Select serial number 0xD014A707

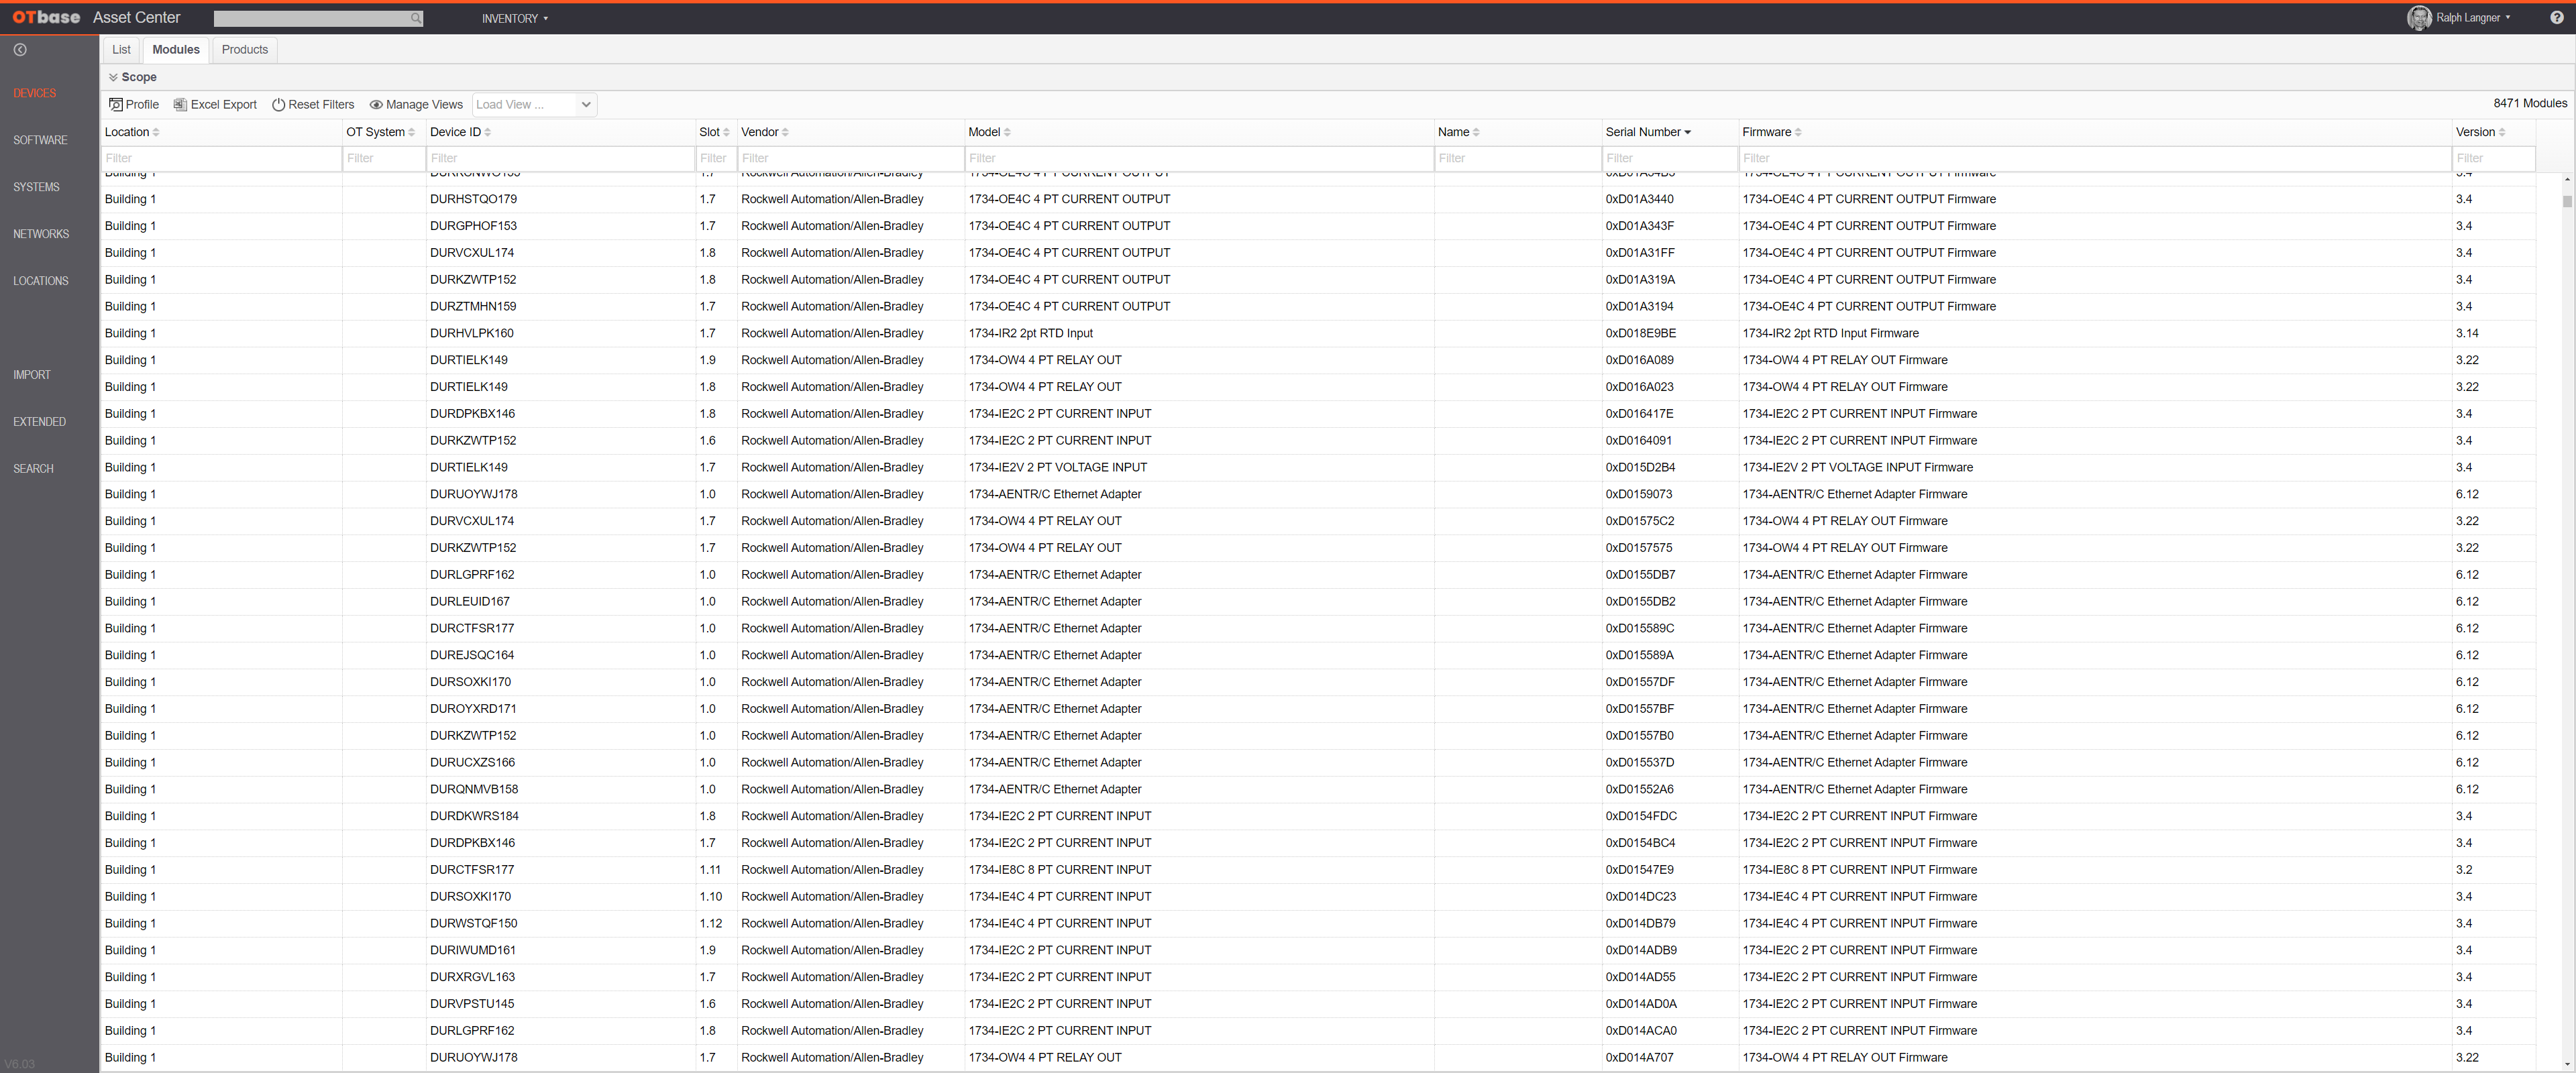point(1639,1057)
